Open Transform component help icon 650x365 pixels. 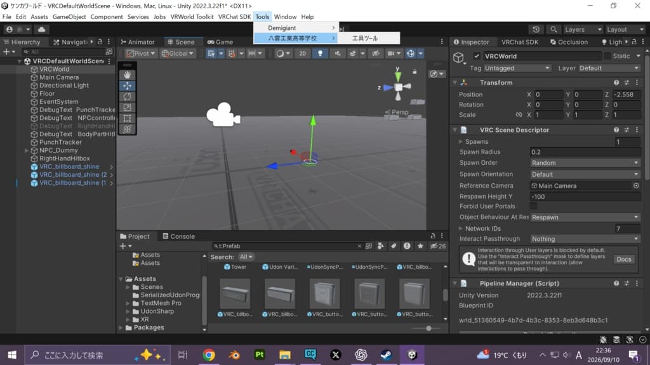click(616, 83)
